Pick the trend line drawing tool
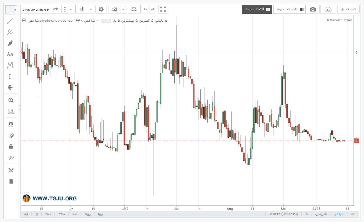The image size is (364, 222). pyautogui.click(x=10, y=21)
